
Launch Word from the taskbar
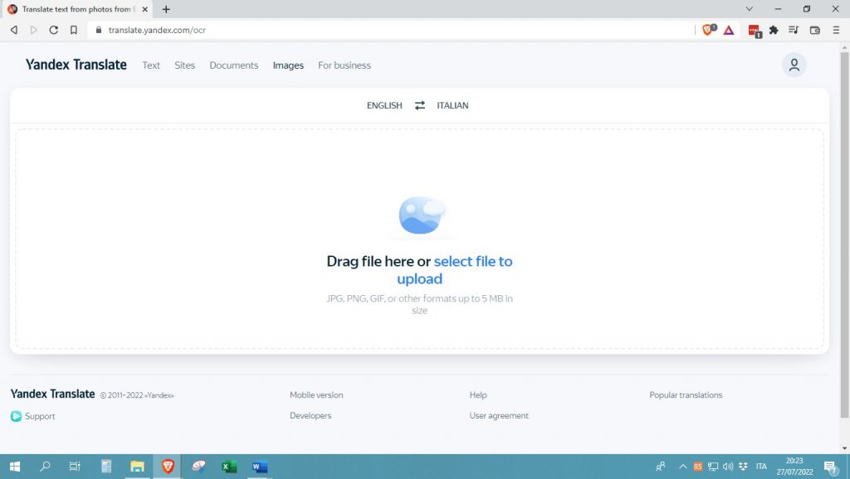259,467
